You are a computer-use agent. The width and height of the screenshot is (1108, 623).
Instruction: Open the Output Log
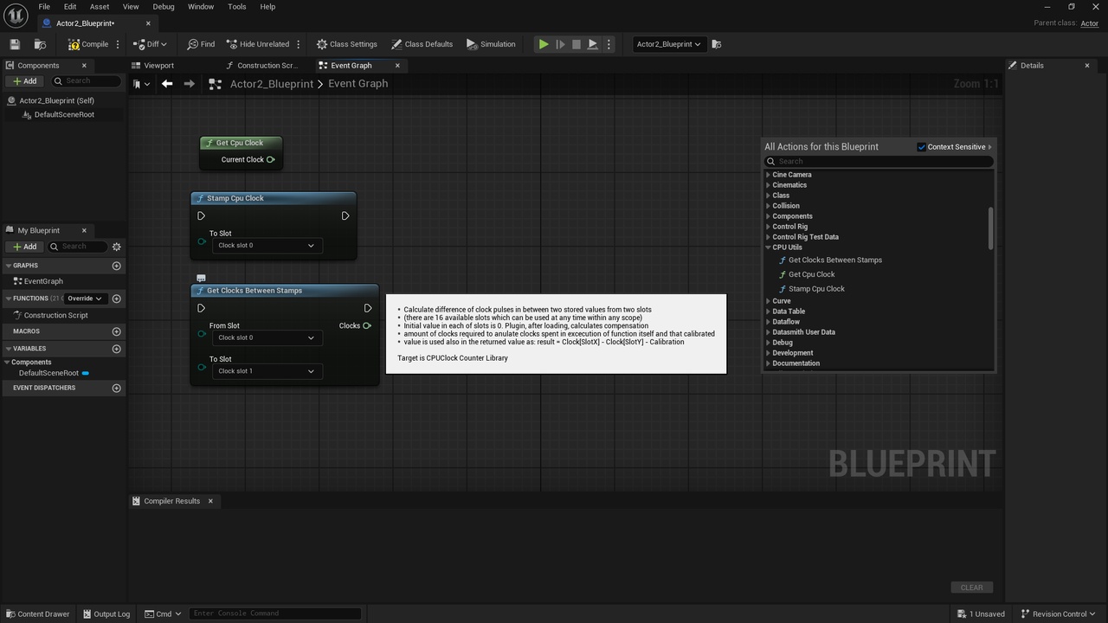[106, 613]
